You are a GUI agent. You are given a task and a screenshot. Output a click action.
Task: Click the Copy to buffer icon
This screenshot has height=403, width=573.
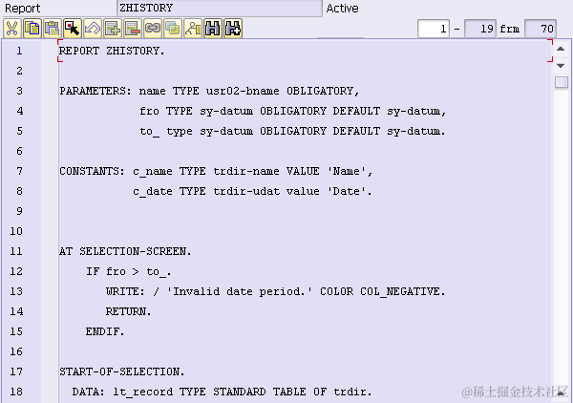(32, 29)
